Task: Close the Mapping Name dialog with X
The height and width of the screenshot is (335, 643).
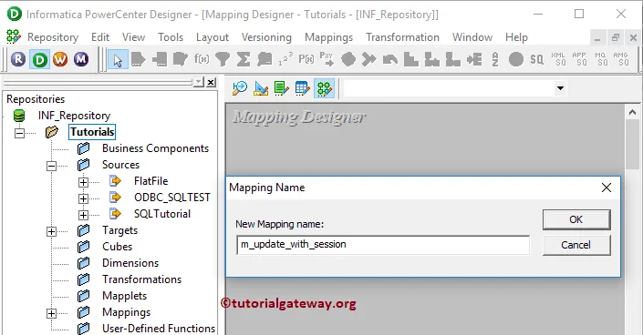Action: pyautogui.click(x=607, y=188)
